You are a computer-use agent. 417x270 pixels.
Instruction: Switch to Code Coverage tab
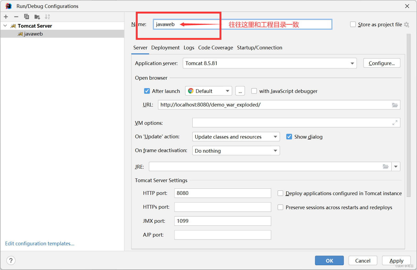click(216, 48)
